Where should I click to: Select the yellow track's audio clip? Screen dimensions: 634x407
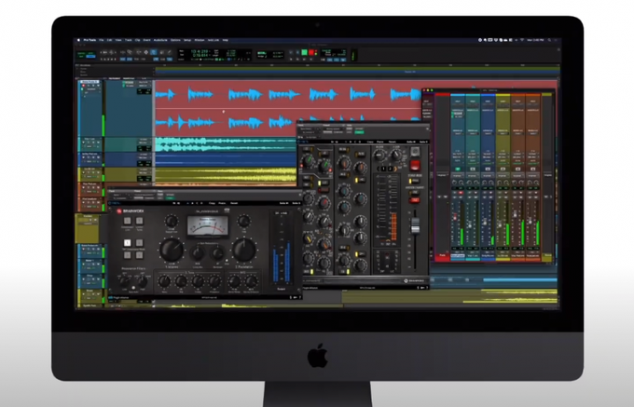tap(226, 174)
